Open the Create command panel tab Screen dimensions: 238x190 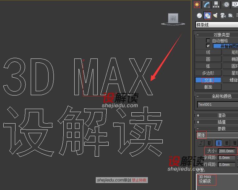point(197,5)
